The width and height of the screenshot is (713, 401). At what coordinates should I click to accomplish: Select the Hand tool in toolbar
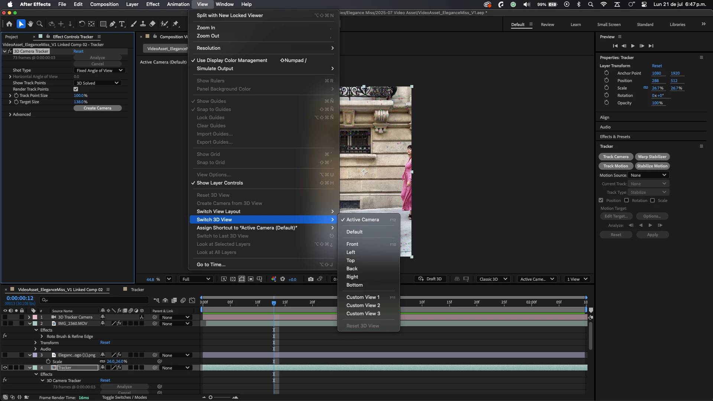[x=30, y=24]
